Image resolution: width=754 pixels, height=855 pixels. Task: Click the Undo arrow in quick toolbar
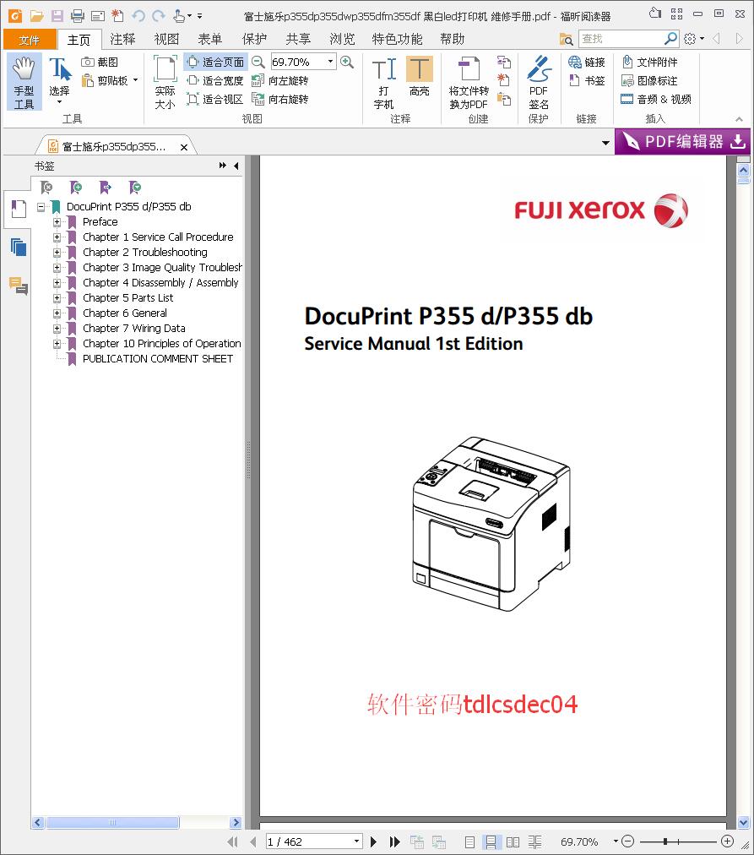click(x=138, y=16)
